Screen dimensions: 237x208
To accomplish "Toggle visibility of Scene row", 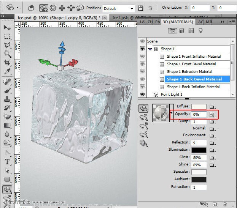I will (142, 41).
